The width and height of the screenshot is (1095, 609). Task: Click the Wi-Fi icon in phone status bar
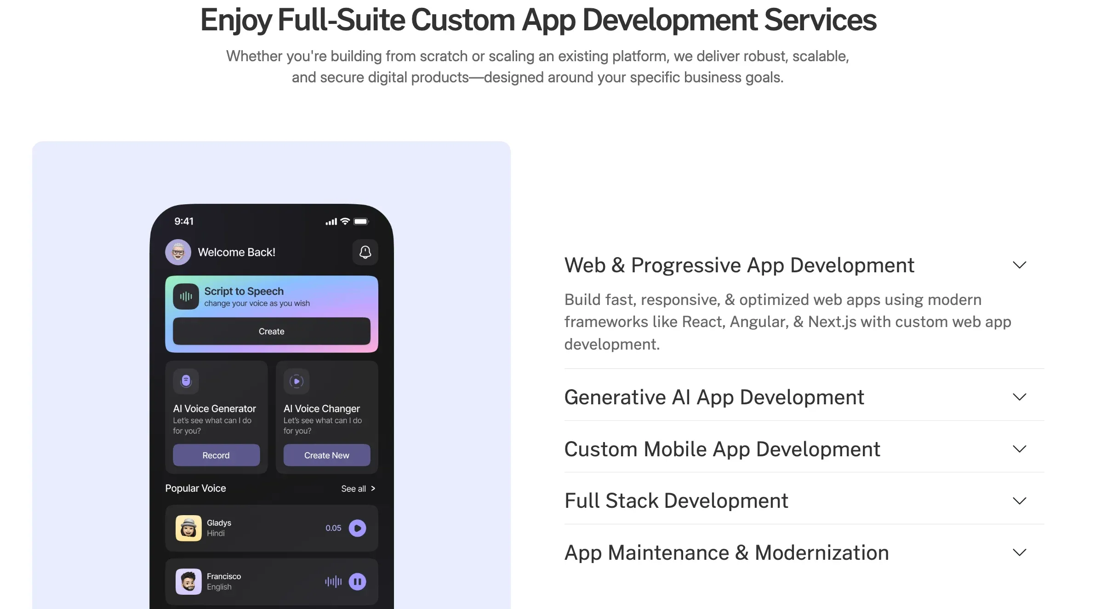[345, 221]
